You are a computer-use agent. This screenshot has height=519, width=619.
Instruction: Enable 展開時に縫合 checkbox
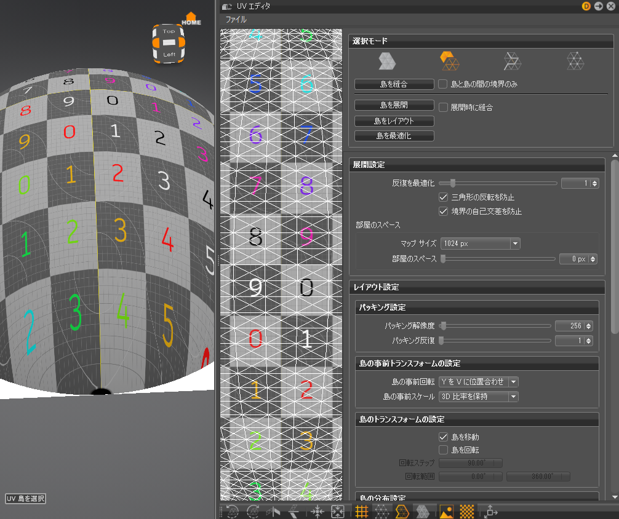tap(443, 107)
